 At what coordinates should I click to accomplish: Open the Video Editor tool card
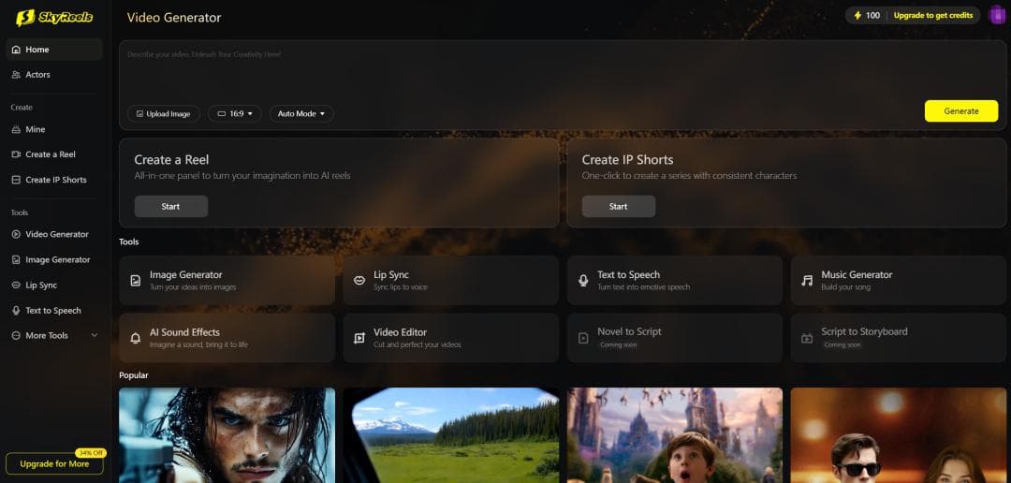450,338
